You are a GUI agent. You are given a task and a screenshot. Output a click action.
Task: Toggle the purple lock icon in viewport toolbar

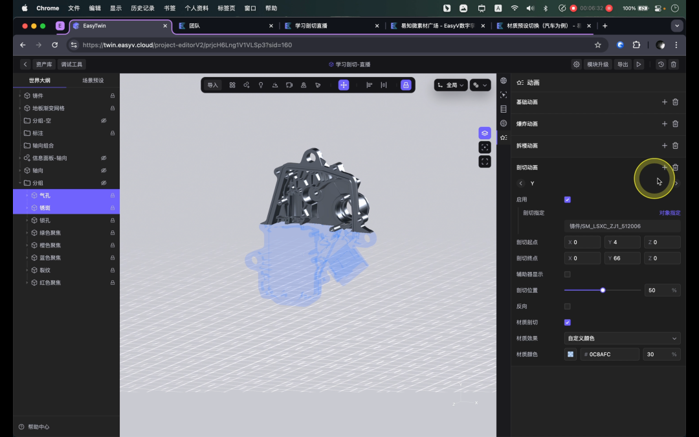(x=406, y=85)
